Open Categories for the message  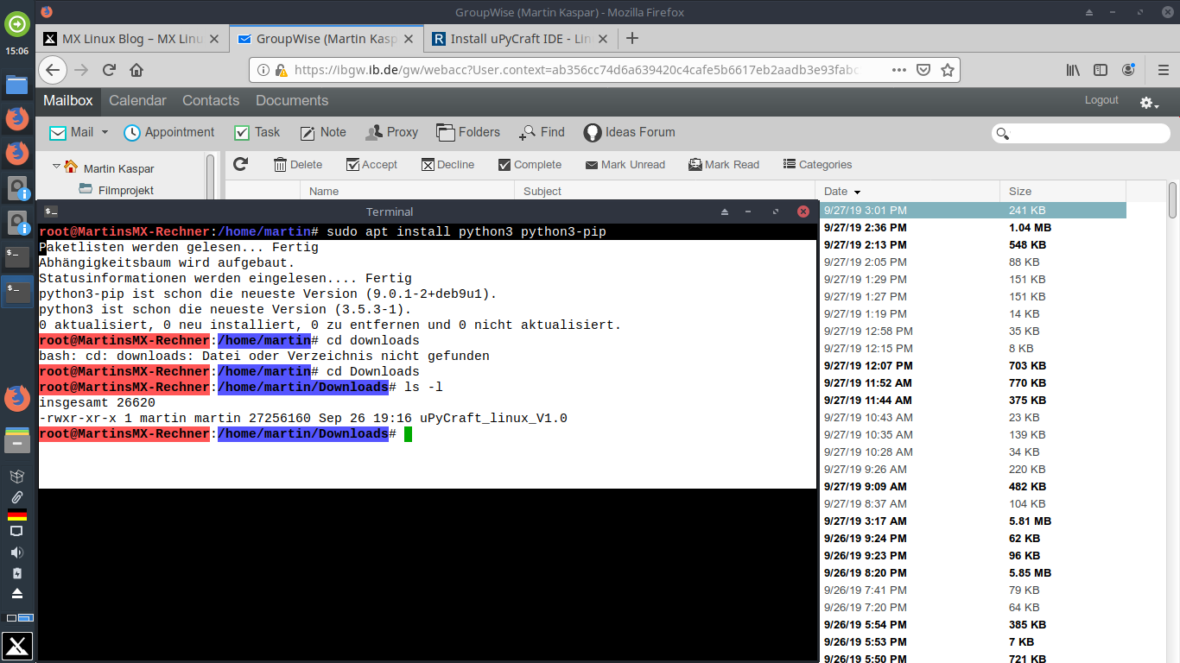click(x=817, y=164)
